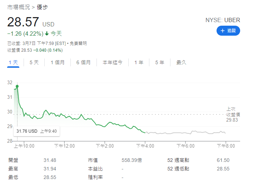
Task: Show the 最久 max range
Action: (181, 62)
